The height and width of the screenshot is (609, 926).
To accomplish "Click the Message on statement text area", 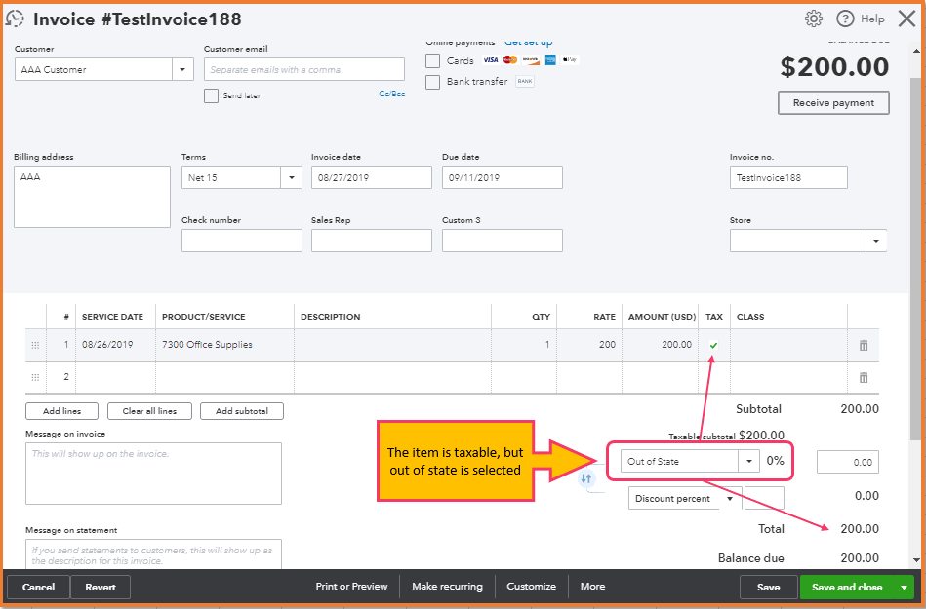I will click(153, 554).
